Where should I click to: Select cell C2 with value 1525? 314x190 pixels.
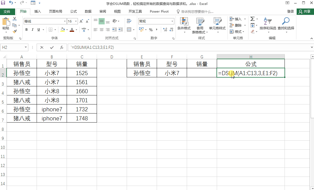click(x=82, y=73)
